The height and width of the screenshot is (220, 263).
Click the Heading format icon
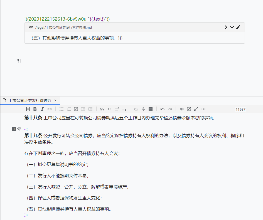click(x=28, y=109)
